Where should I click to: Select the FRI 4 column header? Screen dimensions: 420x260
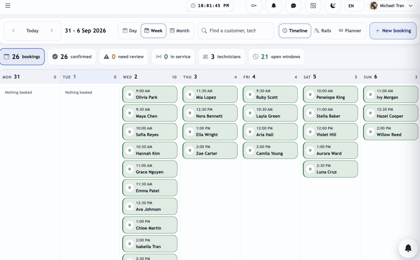270,77
